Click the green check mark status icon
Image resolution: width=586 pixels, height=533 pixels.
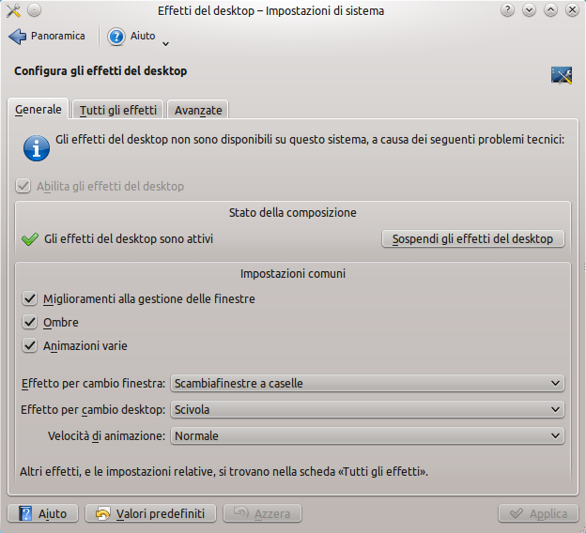click(x=29, y=239)
